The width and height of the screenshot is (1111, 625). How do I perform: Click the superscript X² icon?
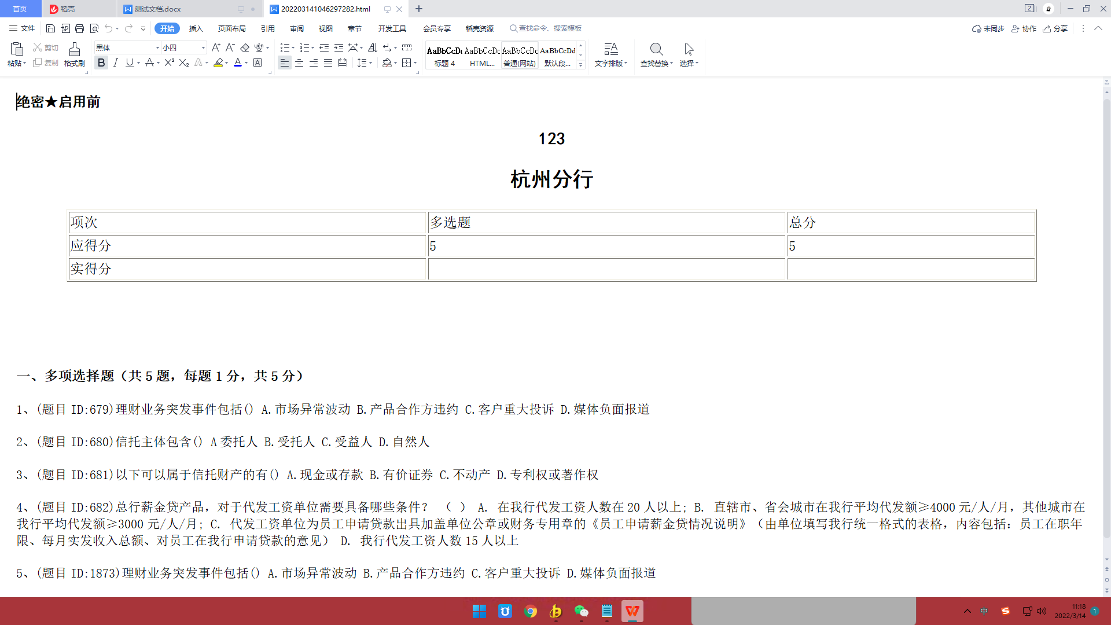pos(169,62)
